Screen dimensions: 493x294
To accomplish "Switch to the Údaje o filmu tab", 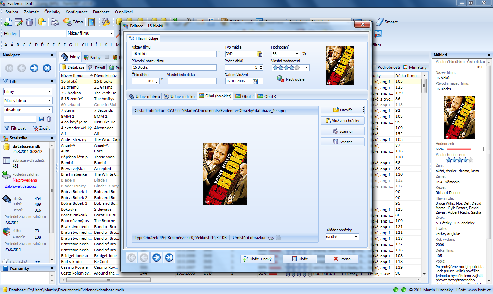I will point(144,97).
